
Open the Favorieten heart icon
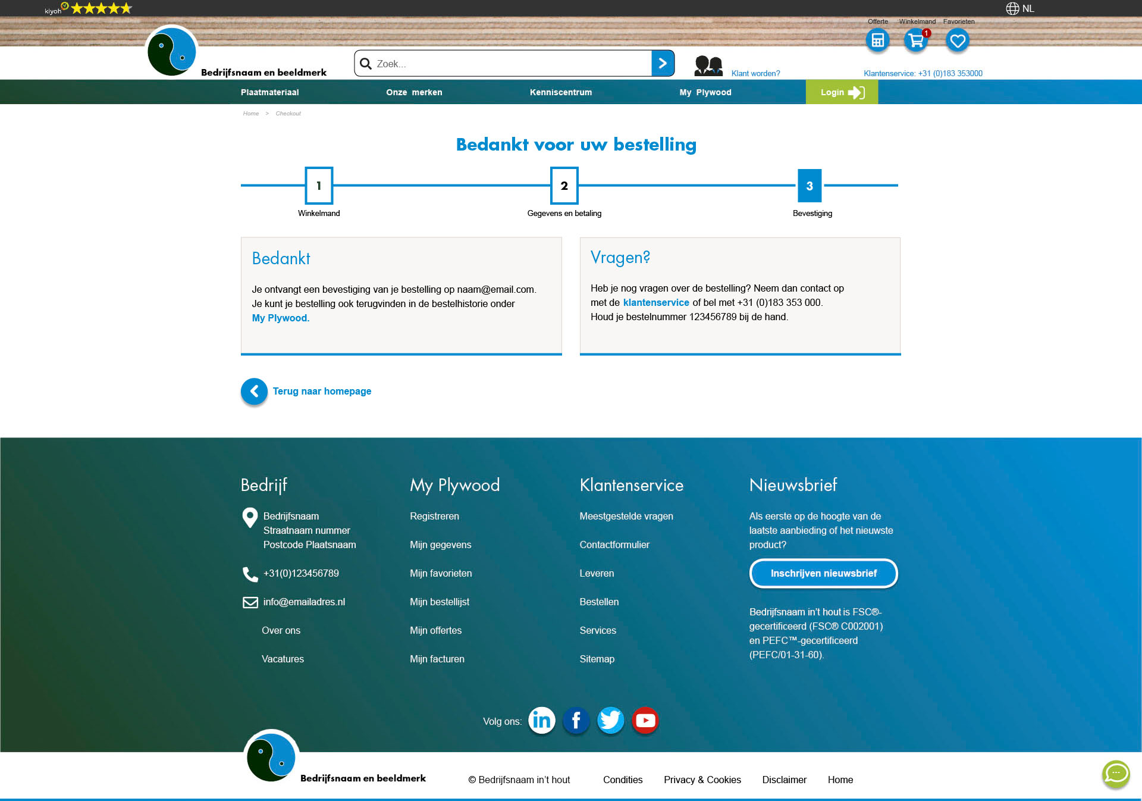click(x=958, y=40)
